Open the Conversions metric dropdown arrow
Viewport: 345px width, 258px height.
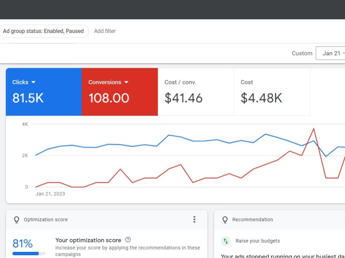(126, 82)
